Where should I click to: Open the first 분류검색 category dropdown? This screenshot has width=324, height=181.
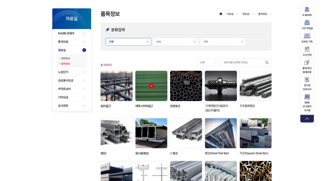[128, 42]
